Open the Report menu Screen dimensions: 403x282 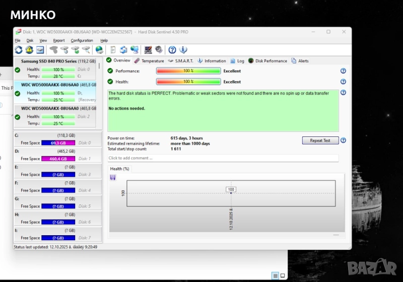59,40
